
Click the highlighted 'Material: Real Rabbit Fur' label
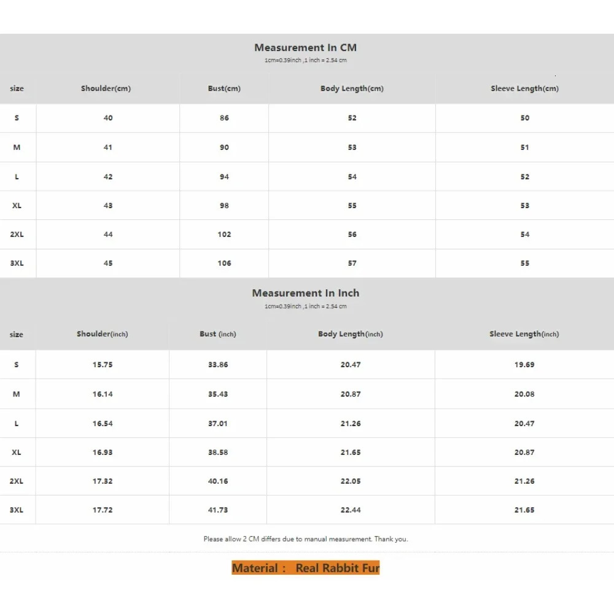click(x=305, y=568)
